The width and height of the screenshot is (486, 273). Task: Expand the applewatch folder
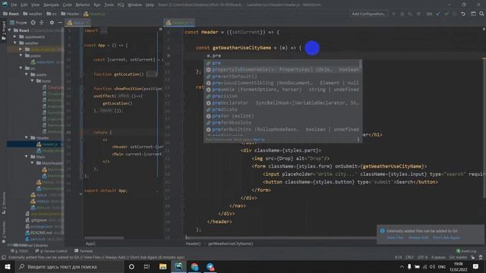[15, 36]
